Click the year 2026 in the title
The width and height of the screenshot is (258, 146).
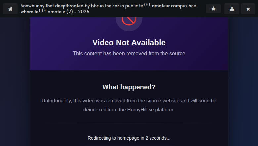pyautogui.click(x=84, y=12)
